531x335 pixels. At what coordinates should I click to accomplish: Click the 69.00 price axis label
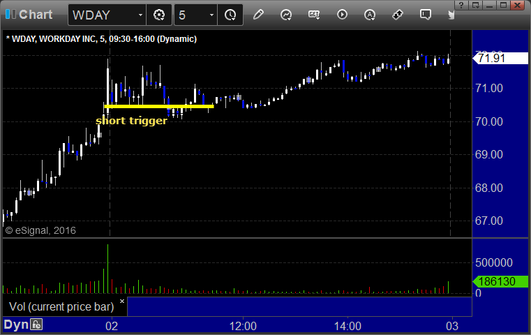489,154
